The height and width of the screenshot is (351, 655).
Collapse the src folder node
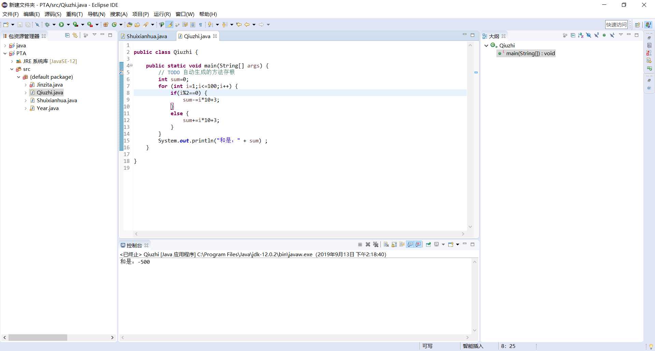[12, 69]
